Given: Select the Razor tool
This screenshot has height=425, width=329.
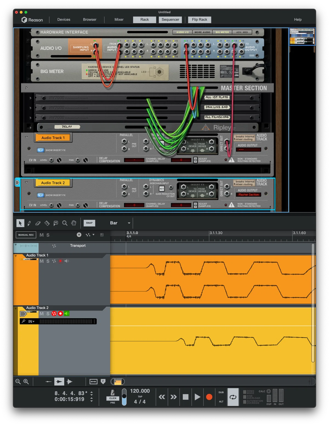Looking at the screenshot, I should 47,223.
